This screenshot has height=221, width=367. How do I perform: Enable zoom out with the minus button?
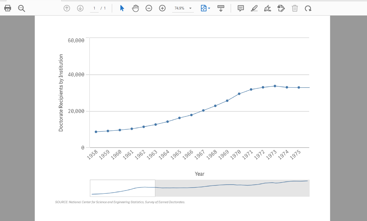149,8
